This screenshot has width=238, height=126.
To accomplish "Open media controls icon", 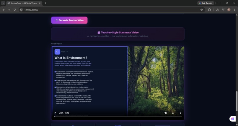I will tap(223, 10).
